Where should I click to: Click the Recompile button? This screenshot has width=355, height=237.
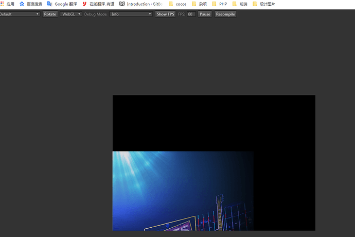pos(225,14)
